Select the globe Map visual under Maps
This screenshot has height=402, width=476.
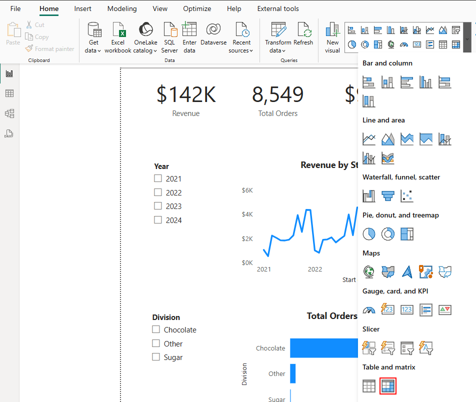(x=369, y=272)
